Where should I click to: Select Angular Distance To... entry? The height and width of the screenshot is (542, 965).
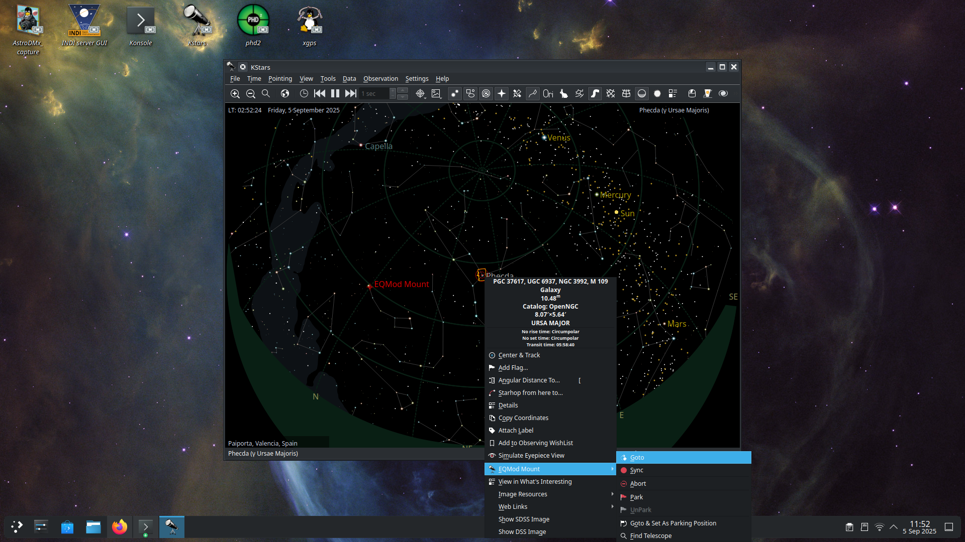(x=550, y=380)
